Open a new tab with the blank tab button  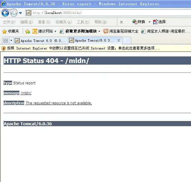pos(127,40)
